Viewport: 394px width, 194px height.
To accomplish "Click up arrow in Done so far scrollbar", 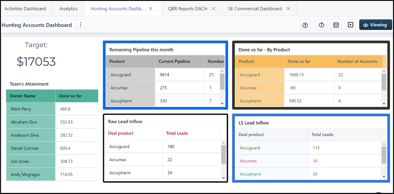I will (x=384, y=71).
